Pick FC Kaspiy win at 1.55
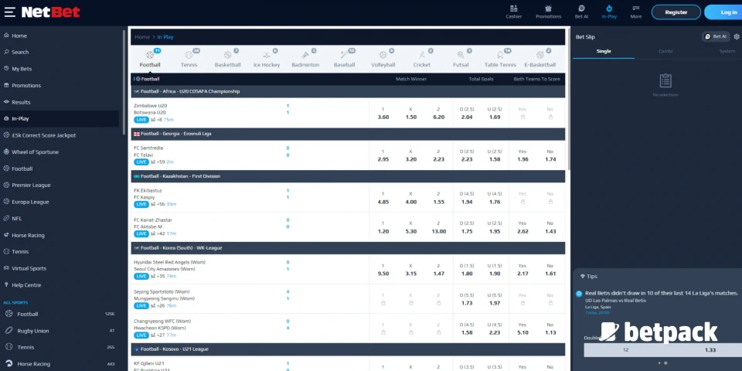 click(x=438, y=198)
